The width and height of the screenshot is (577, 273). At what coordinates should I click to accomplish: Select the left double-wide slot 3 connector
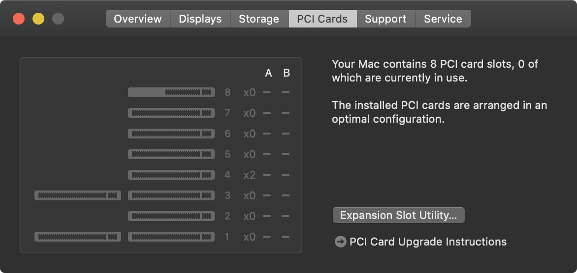pyautogui.click(x=78, y=195)
